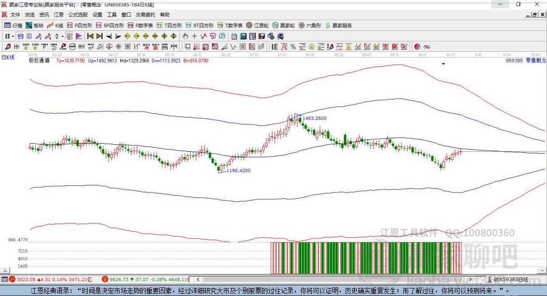Open the candlestick style dropdown arrow
Screen dimensions: 547x296
(62, 36)
